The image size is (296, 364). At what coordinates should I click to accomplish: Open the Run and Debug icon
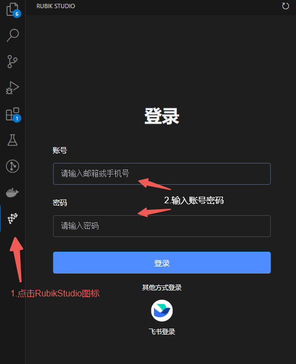click(x=13, y=88)
